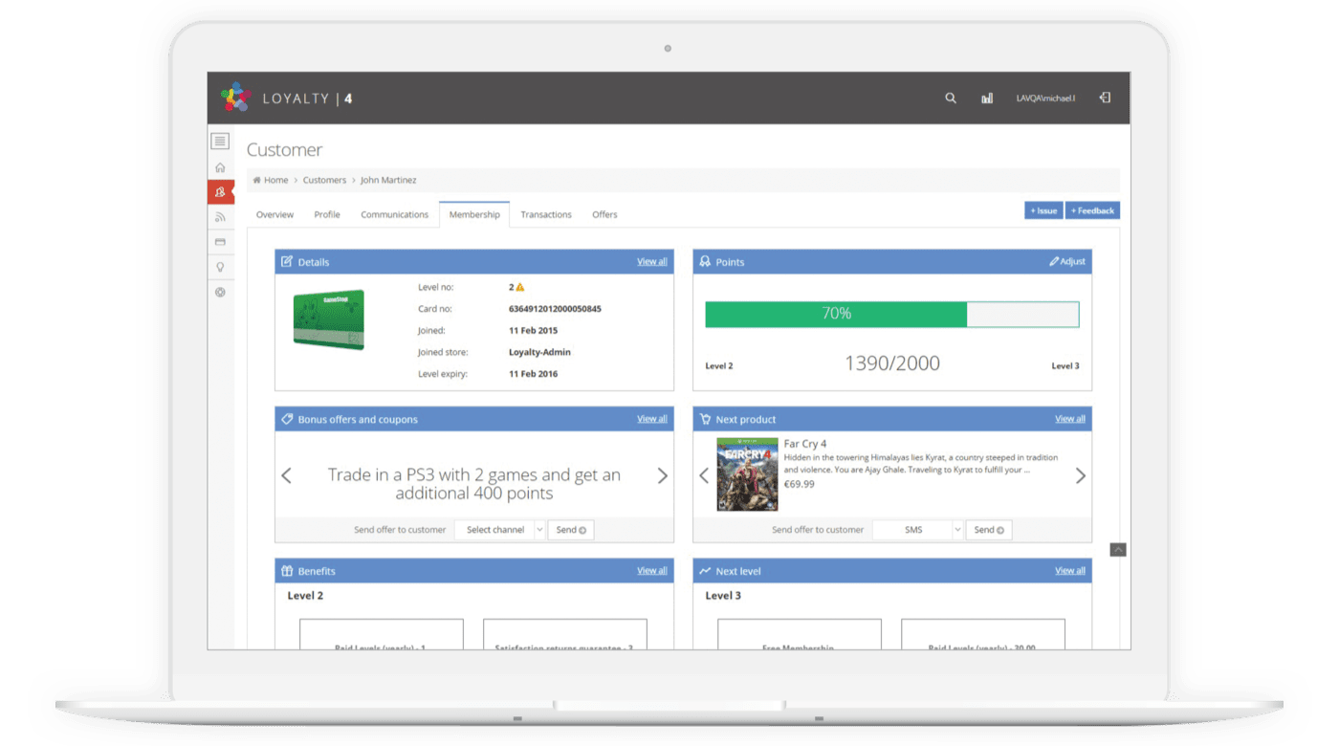Image resolution: width=1339 pixels, height=746 pixels.
Task: Open the RSS feed icon in sidebar
Action: point(220,217)
